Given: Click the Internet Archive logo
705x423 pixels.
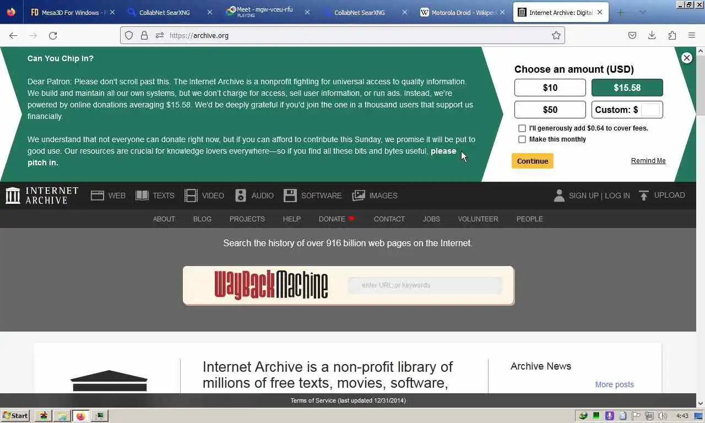Looking at the screenshot, I should point(42,196).
